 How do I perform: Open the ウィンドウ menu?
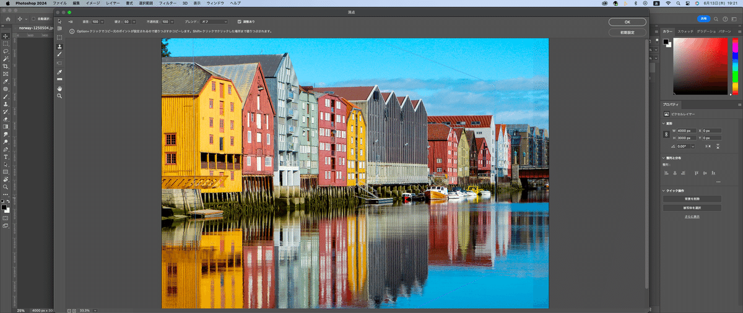[x=215, y=3]
